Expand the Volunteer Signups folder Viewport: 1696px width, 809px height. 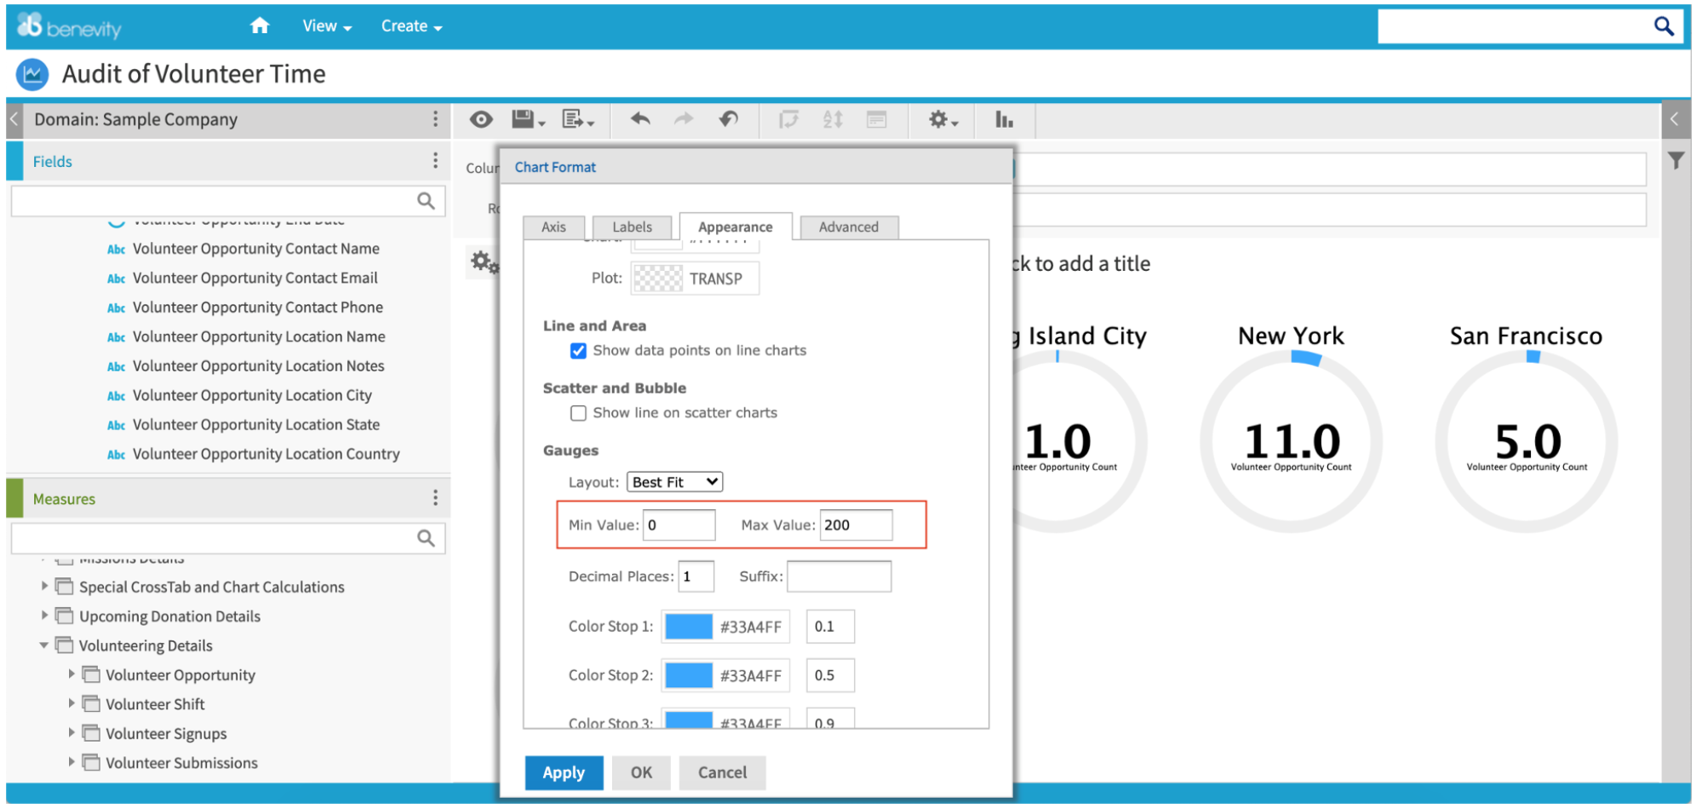click(72, 732)
